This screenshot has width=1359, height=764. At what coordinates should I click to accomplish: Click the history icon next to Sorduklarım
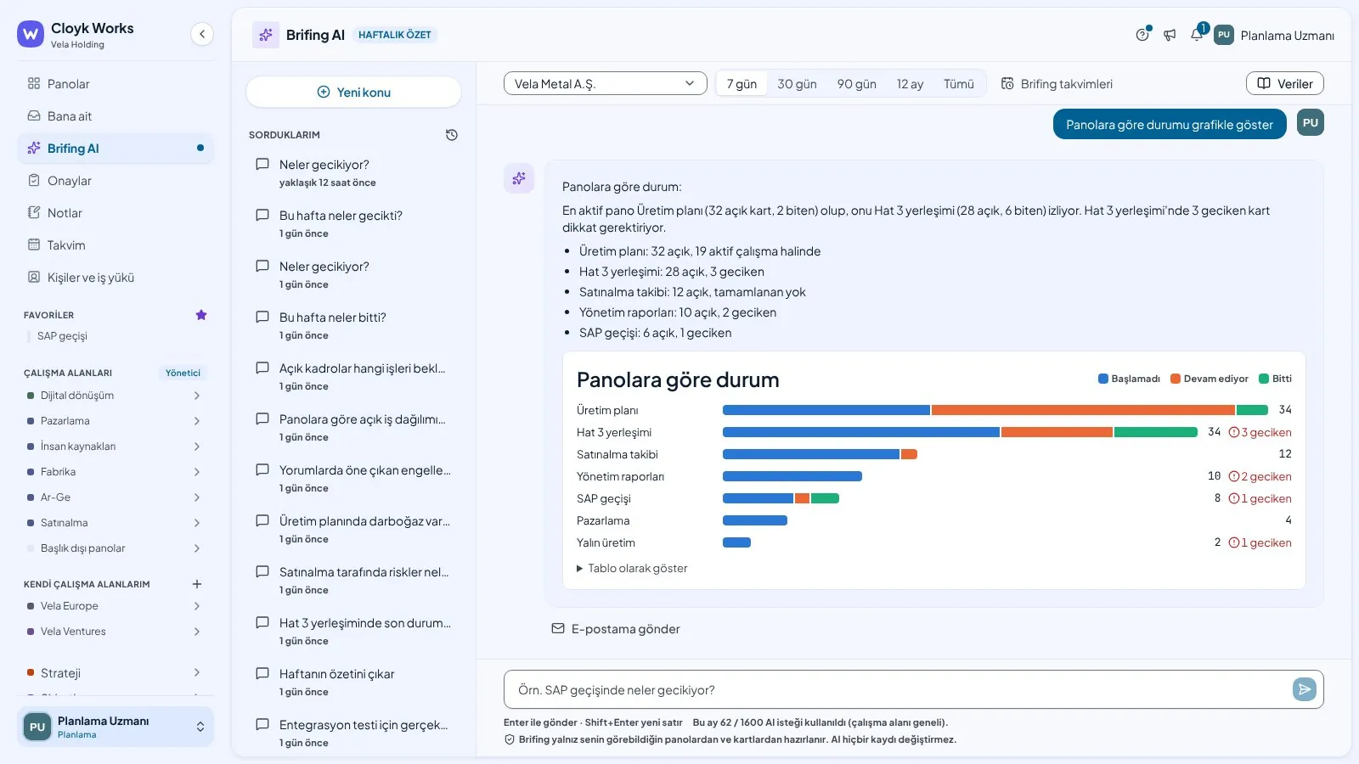pos(452,135)
